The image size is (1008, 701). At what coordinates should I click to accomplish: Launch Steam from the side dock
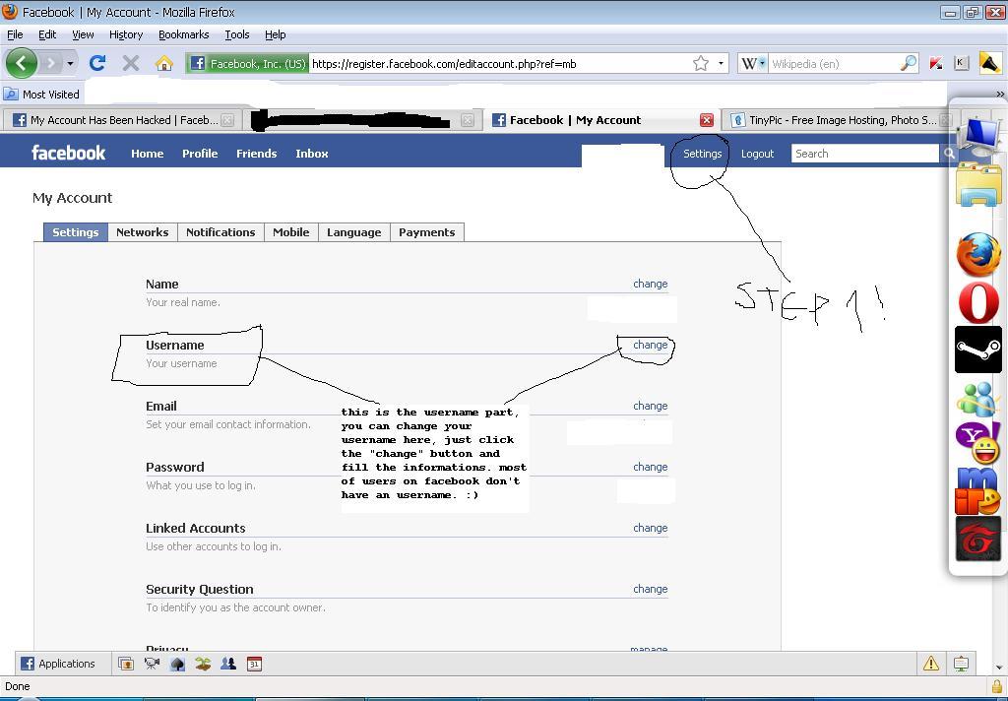coord(978,350)
